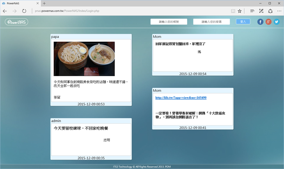The height and width of the screenshot is (169, 284).
Task: Open the life.tw link in Mom's post
Action: click(x=181, y=98)
